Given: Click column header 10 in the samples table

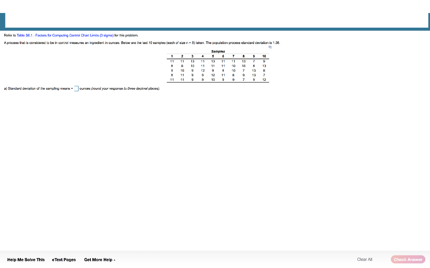Looking at the screenshot, I should pyautogui.click(x=264, y=56).
